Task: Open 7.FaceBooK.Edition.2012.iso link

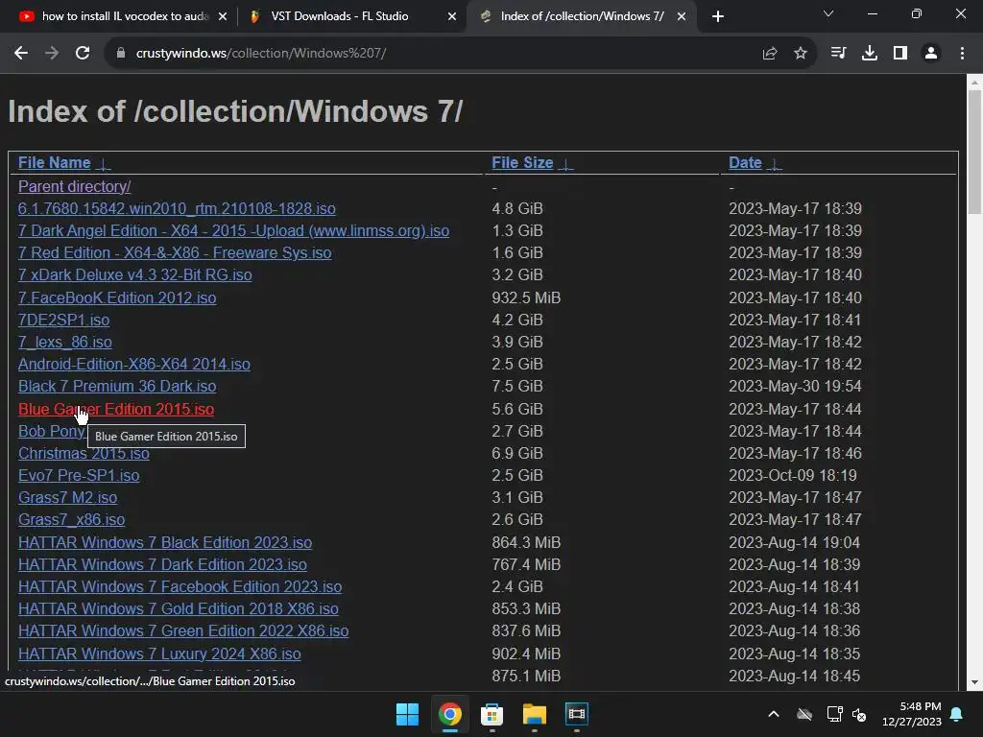Action: click(117, 297)
